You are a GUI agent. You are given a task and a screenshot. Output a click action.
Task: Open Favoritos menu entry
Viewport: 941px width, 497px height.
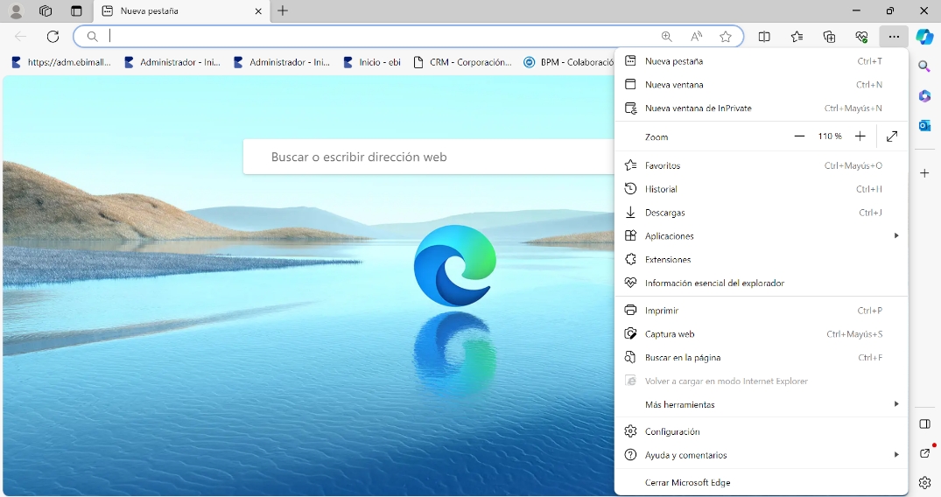761,165
